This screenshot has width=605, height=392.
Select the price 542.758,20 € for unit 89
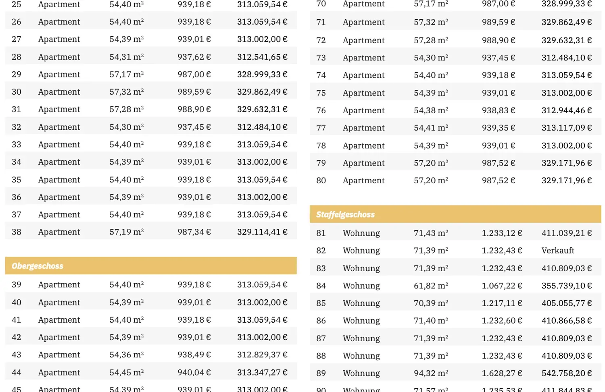(x=566, y=373)
